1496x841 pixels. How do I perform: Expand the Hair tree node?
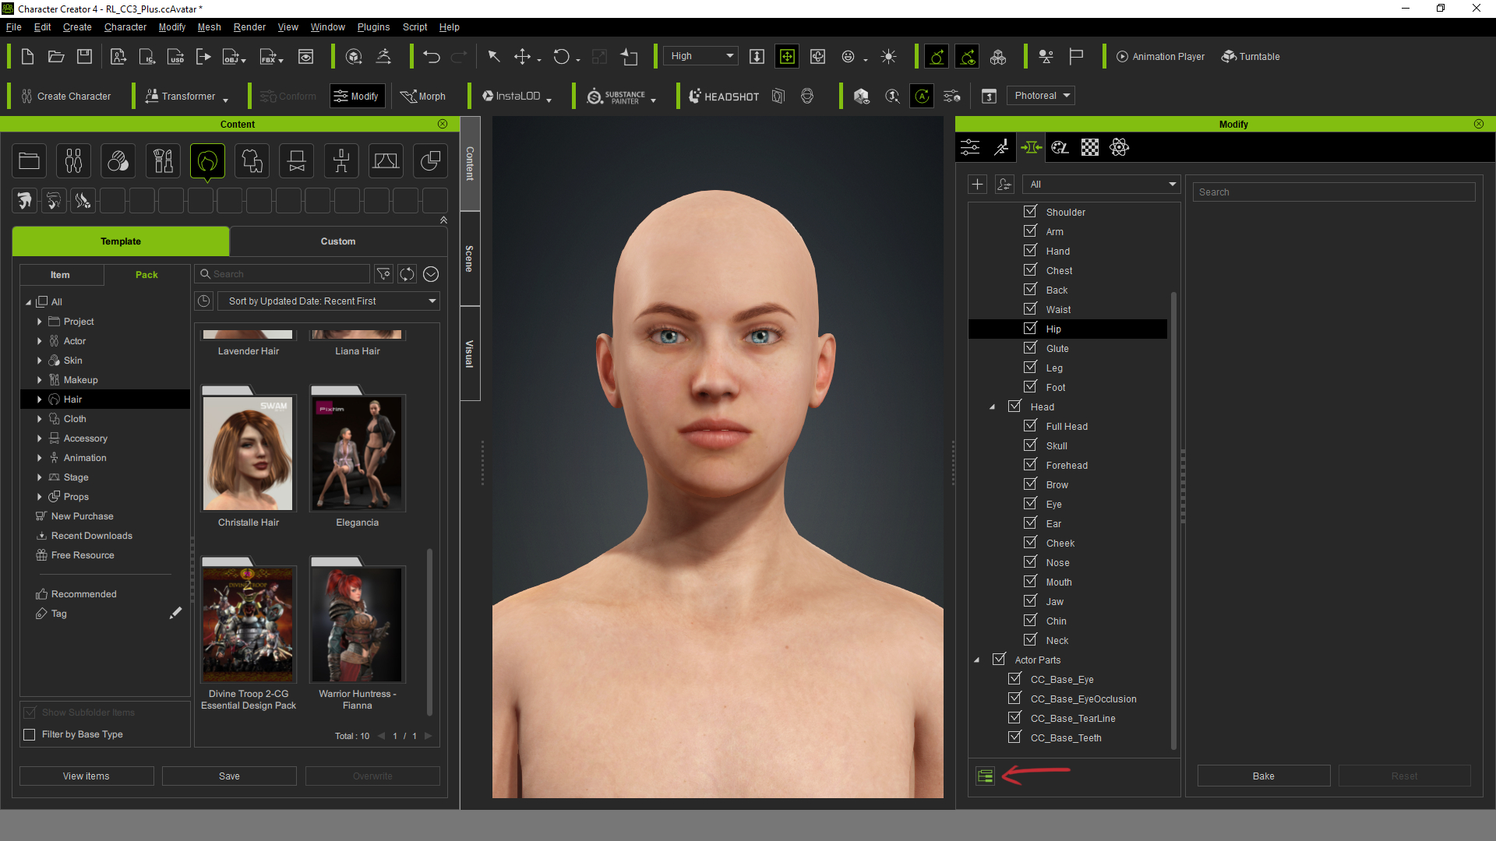tap(40, 399)
